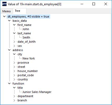112x105 pixels.
Task: Select the function tree label
Action: point(18,84)
